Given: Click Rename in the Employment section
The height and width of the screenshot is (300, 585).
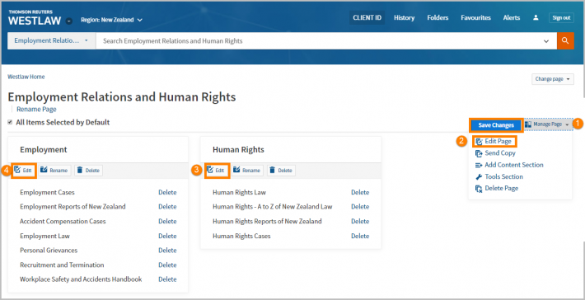Looking at the screenshot, I should (x=54, y=171).
